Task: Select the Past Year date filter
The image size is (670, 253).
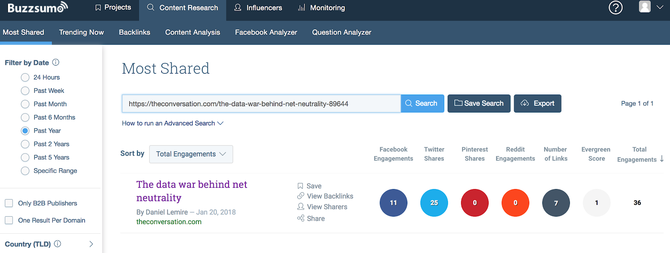Action: click(25, 131)
